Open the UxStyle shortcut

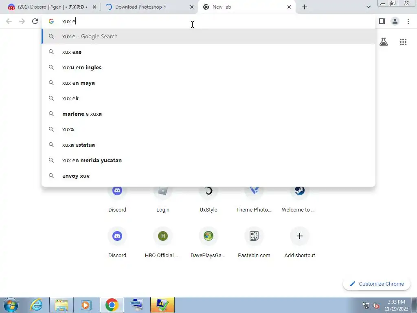(208, 200)
